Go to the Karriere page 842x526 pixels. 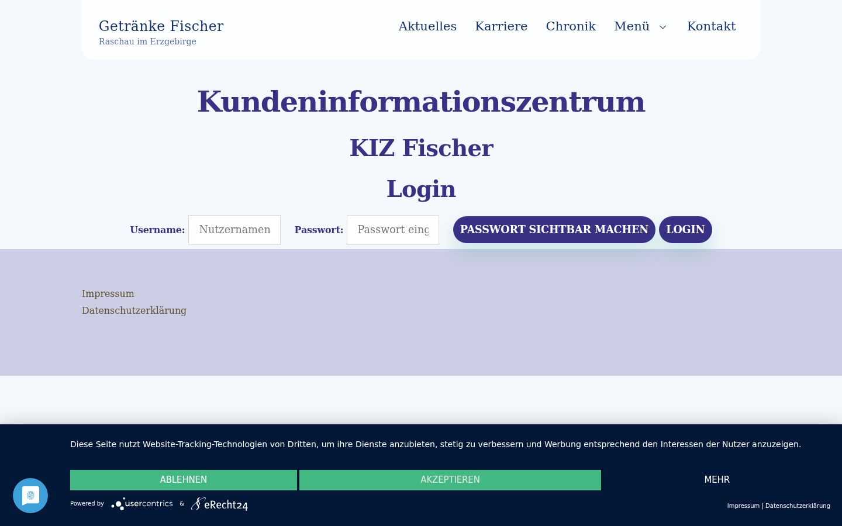click(x=501, y=26)
